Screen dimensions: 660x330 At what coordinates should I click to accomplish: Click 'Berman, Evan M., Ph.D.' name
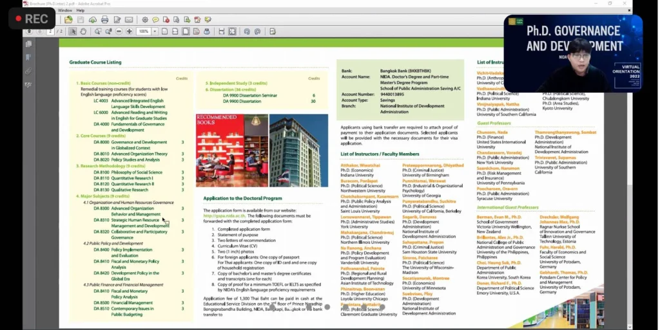pyautogui.click(x=499, y=217)
